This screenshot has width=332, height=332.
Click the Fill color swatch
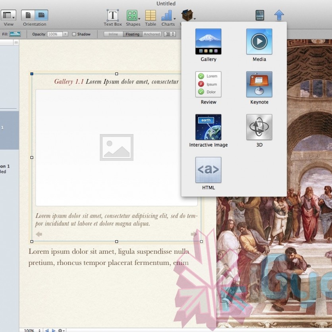[15, 34]
